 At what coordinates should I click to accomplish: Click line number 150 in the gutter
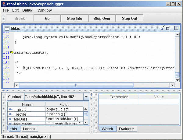pyautogui.click(x=6, y=42)
